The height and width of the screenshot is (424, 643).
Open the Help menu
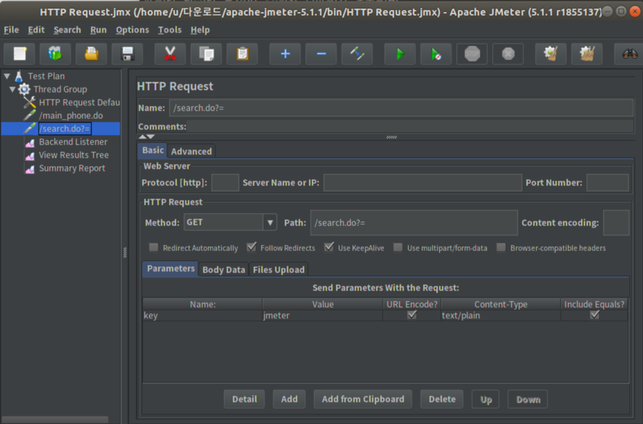coord(200,30)
